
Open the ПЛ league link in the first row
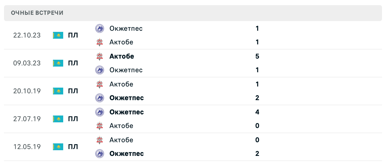73,35
